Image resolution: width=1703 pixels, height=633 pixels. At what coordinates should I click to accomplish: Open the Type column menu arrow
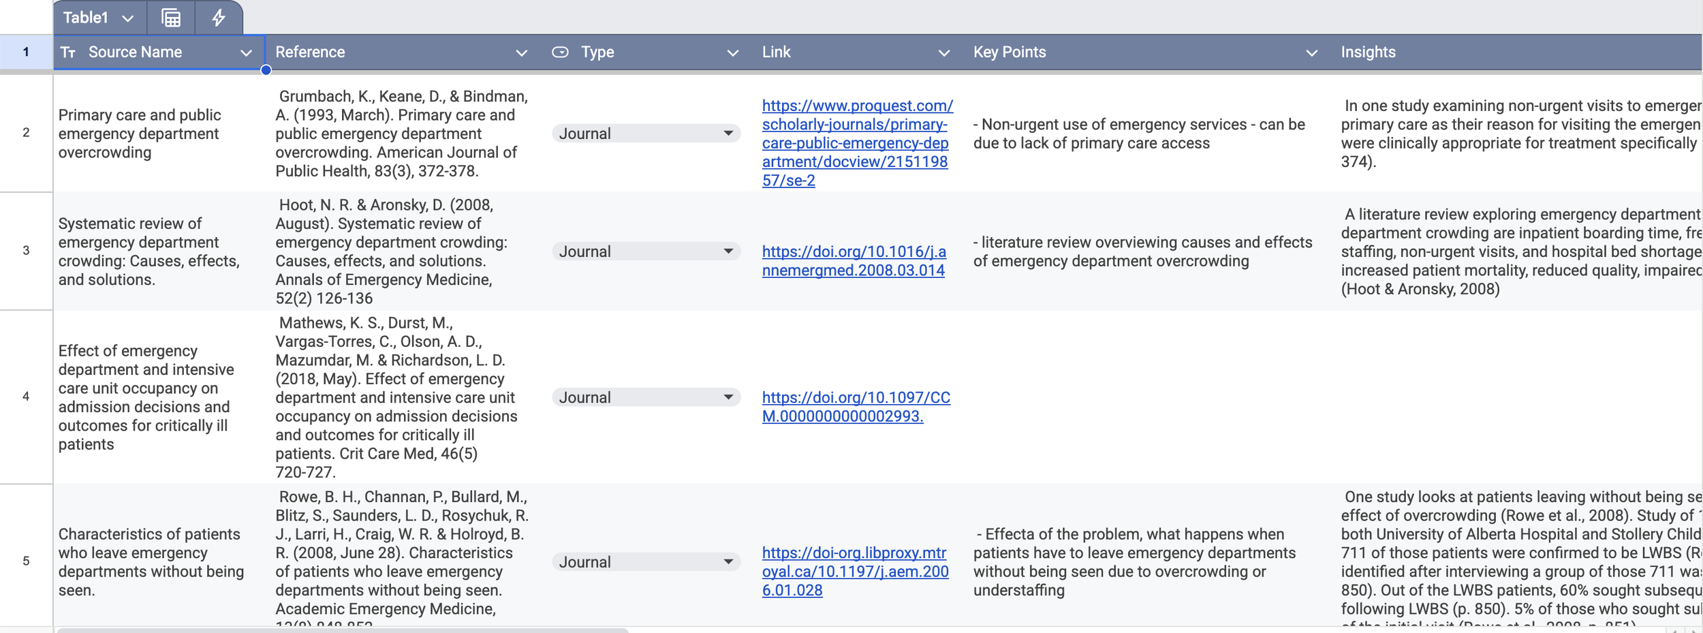733,53
